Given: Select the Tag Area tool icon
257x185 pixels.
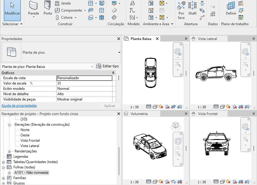Looking at the screenshot, I should 162,17.
